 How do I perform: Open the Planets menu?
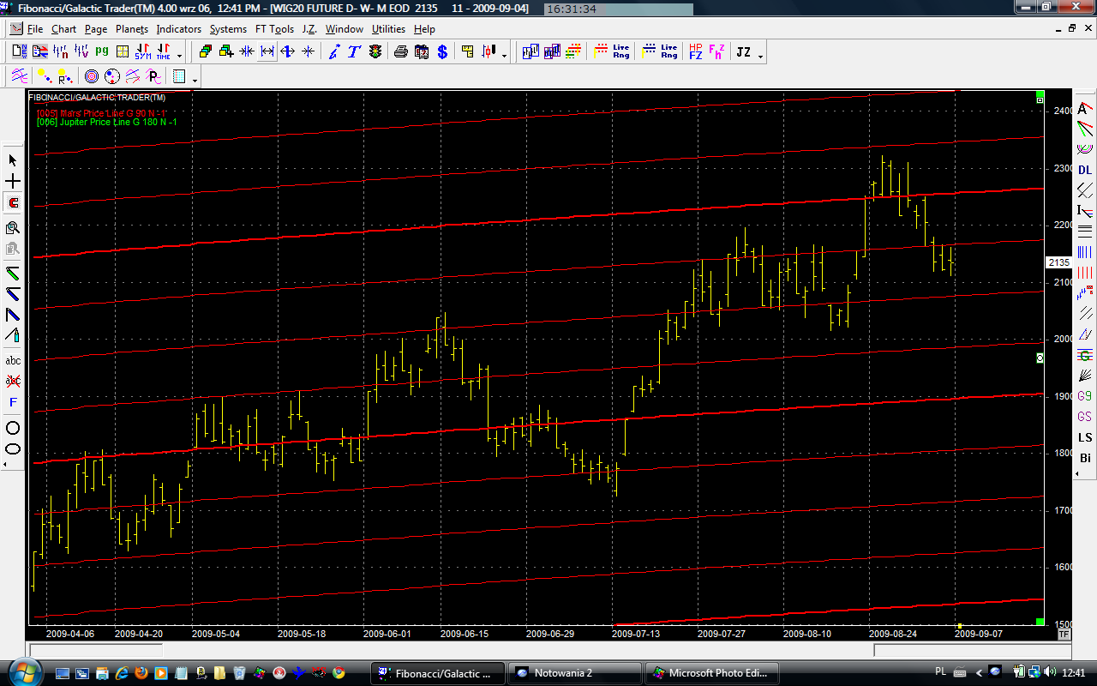[x=132, y=29]
